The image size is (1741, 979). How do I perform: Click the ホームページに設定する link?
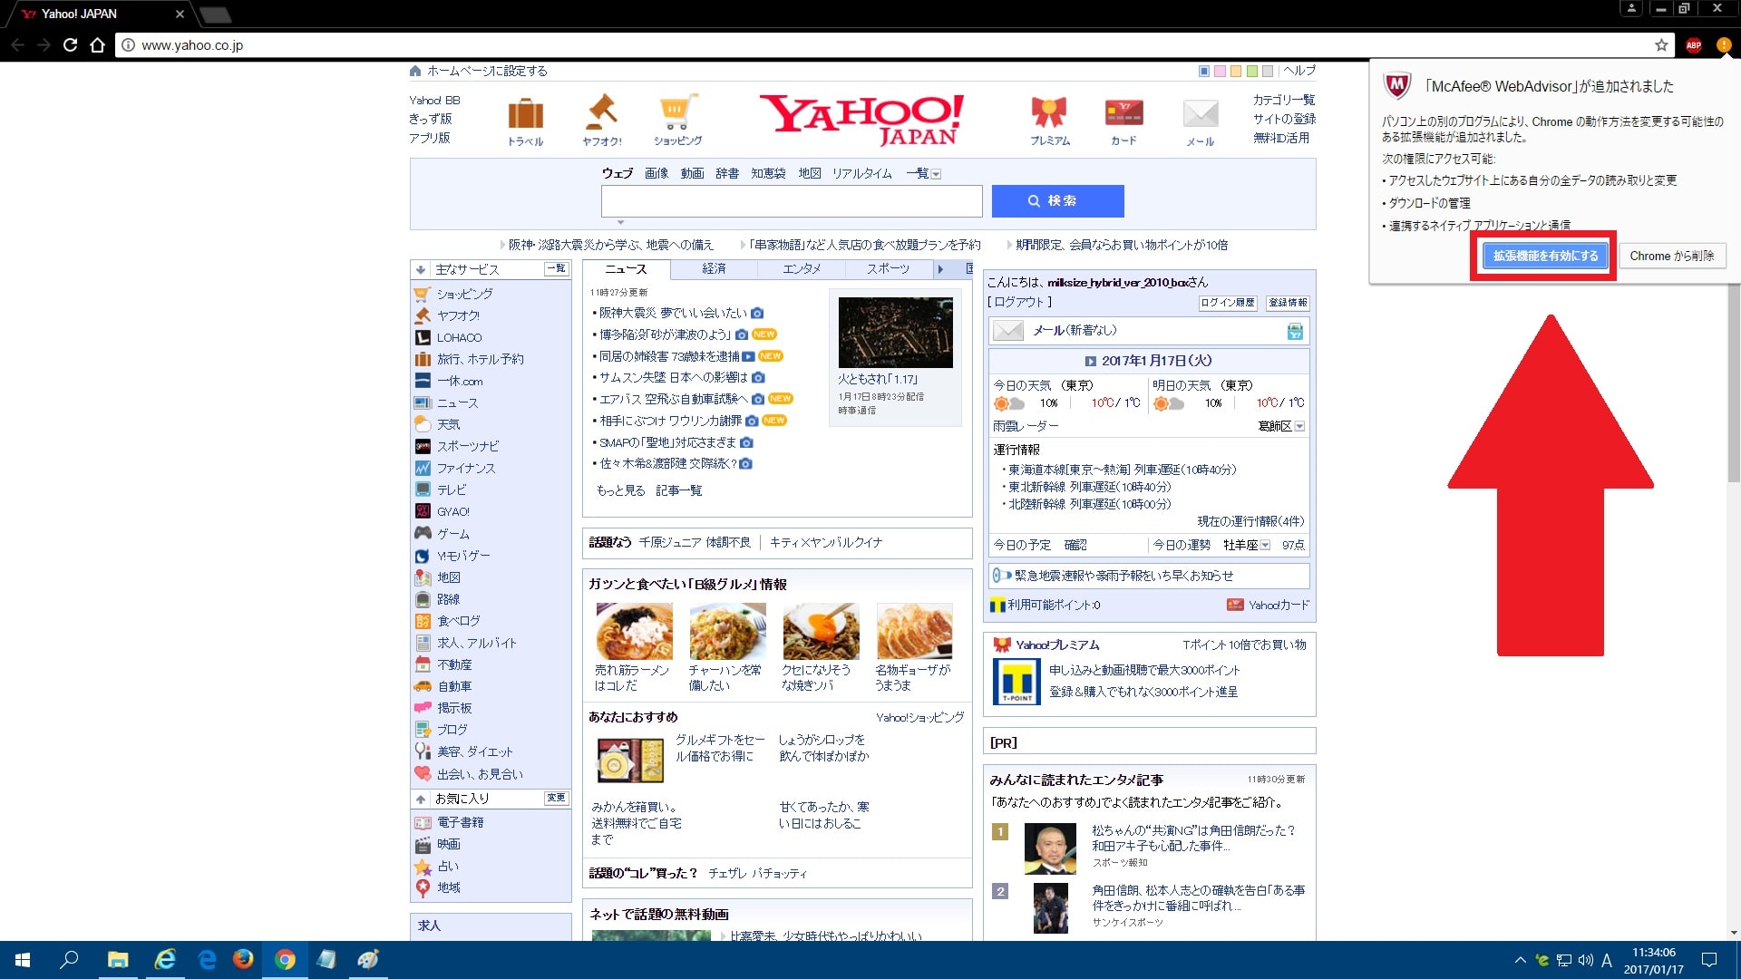tap(487, 71)
